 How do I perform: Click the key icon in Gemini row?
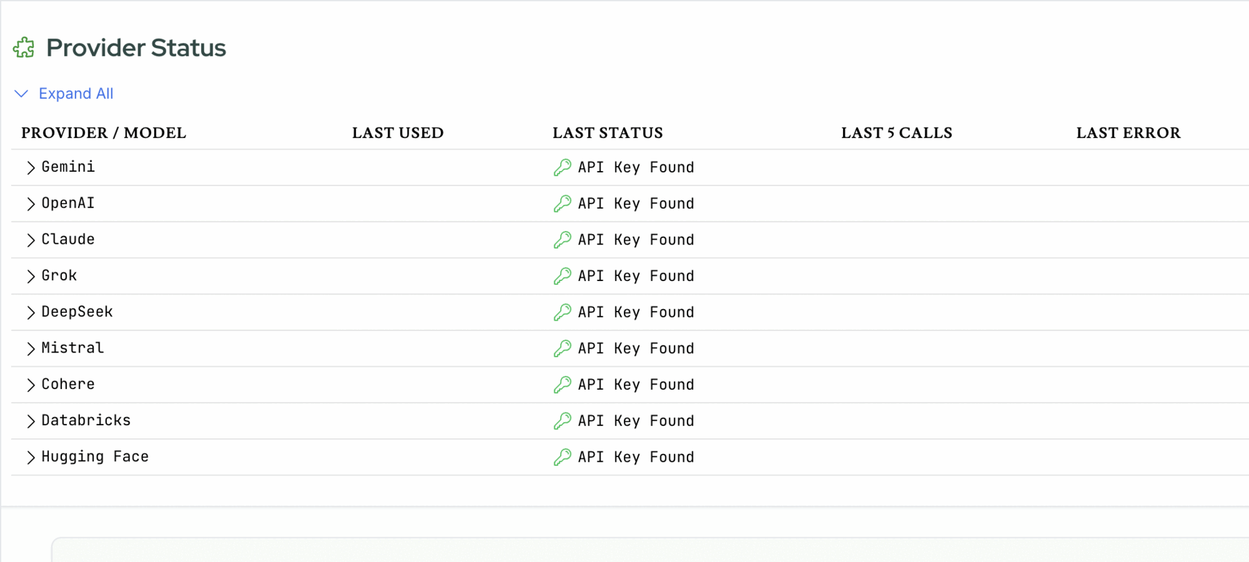563,168
